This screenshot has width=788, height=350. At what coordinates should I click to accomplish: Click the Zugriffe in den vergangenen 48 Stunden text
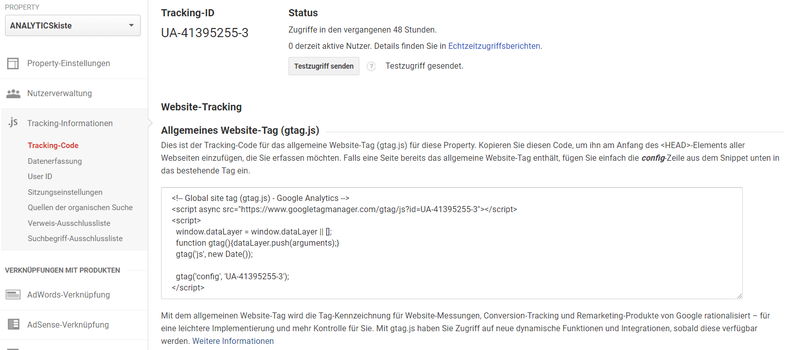(x=362, y=30)
